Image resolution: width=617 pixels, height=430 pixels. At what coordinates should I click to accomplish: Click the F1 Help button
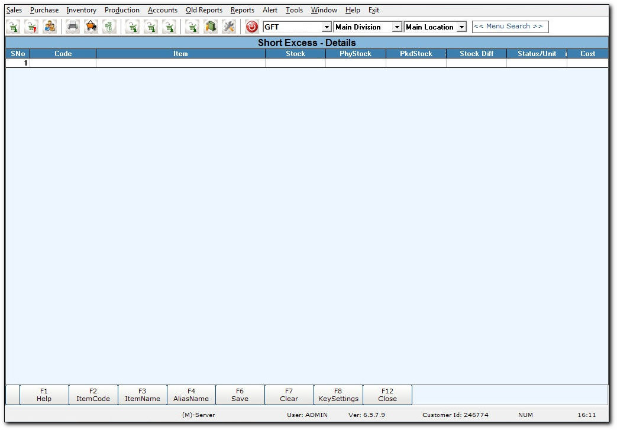pos(44,395)
